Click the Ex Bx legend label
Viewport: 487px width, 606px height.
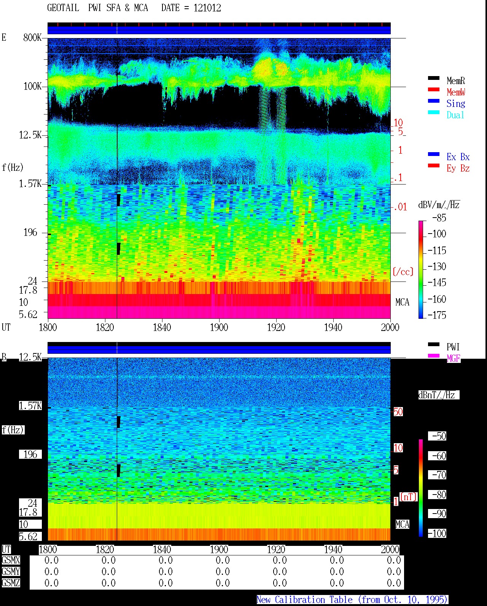[x=458, y=157]
